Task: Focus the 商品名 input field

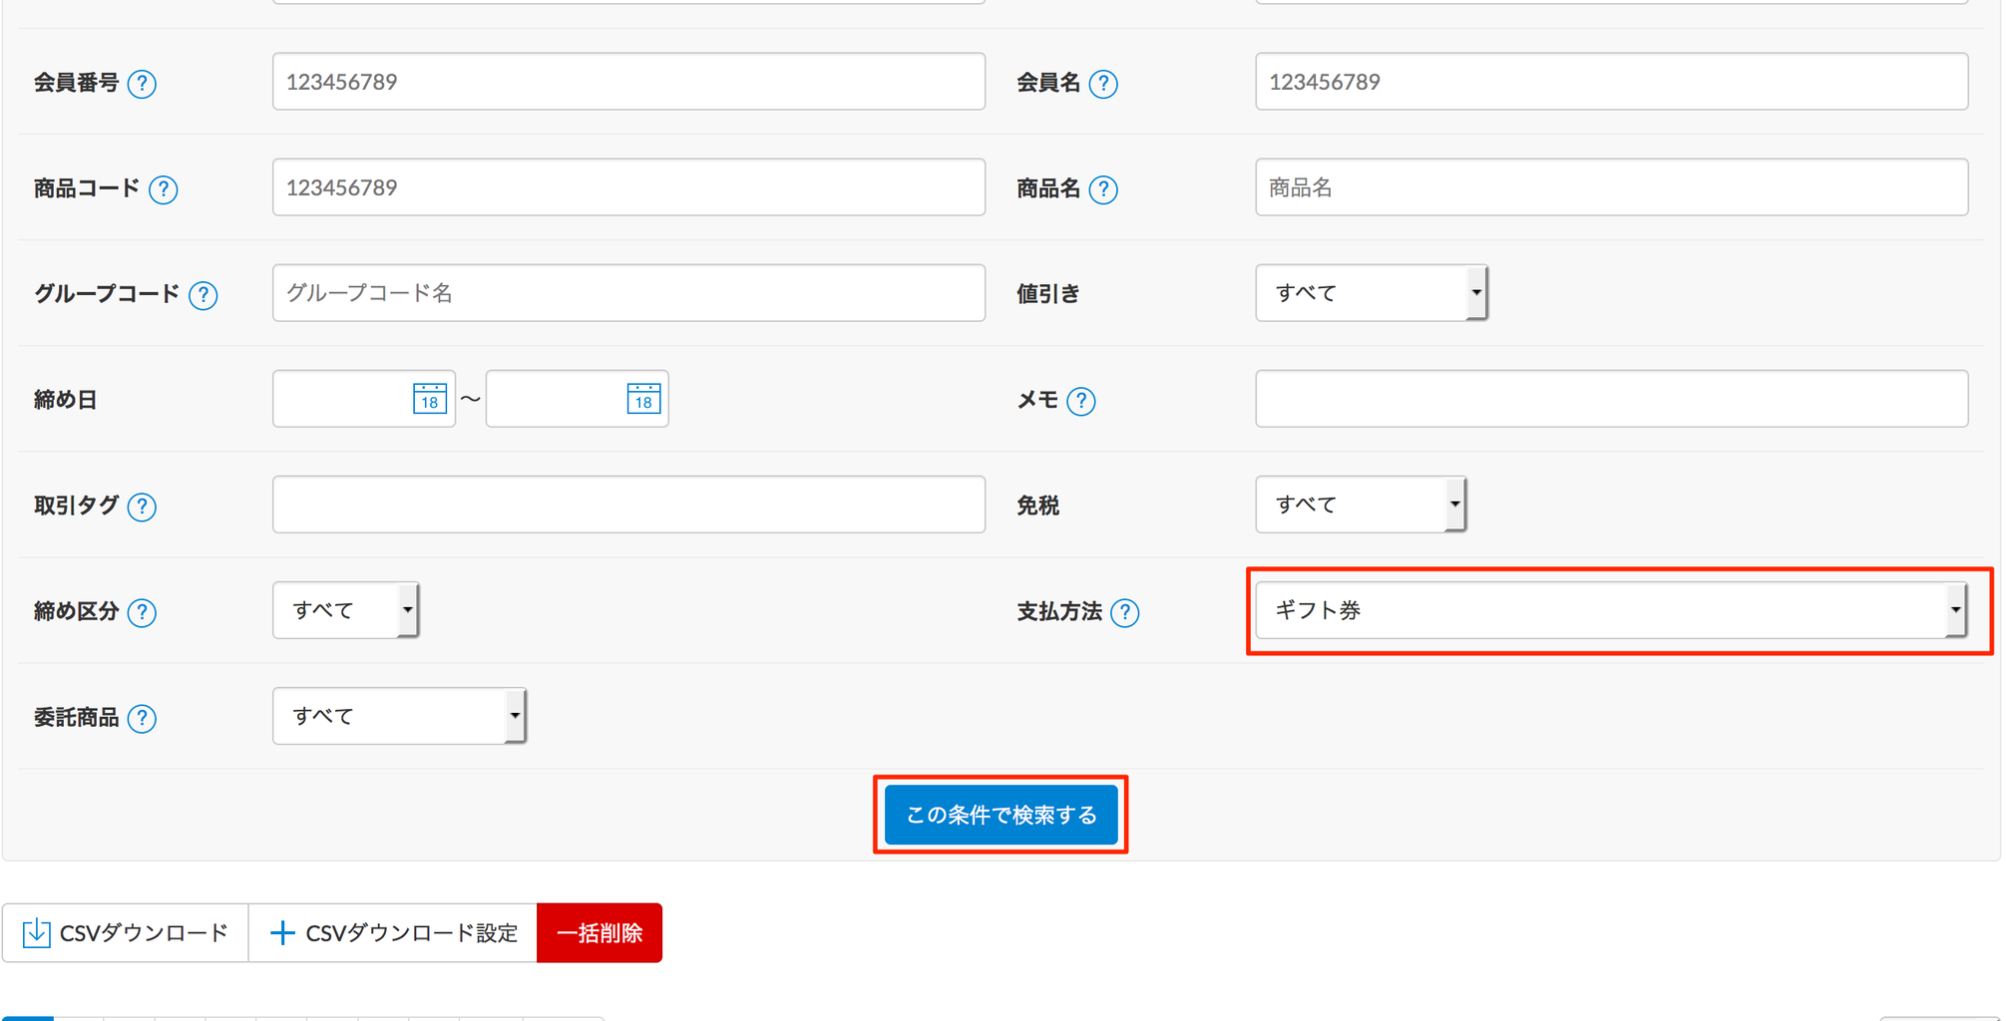Action: click(x=1612, y=187)
